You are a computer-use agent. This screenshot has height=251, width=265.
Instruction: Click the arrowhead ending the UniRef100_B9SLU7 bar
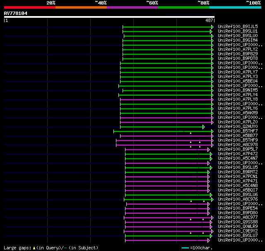coord(210,236)
